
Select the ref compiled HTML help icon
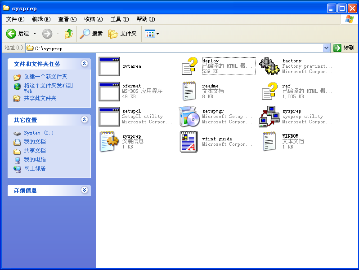(269, 91)
